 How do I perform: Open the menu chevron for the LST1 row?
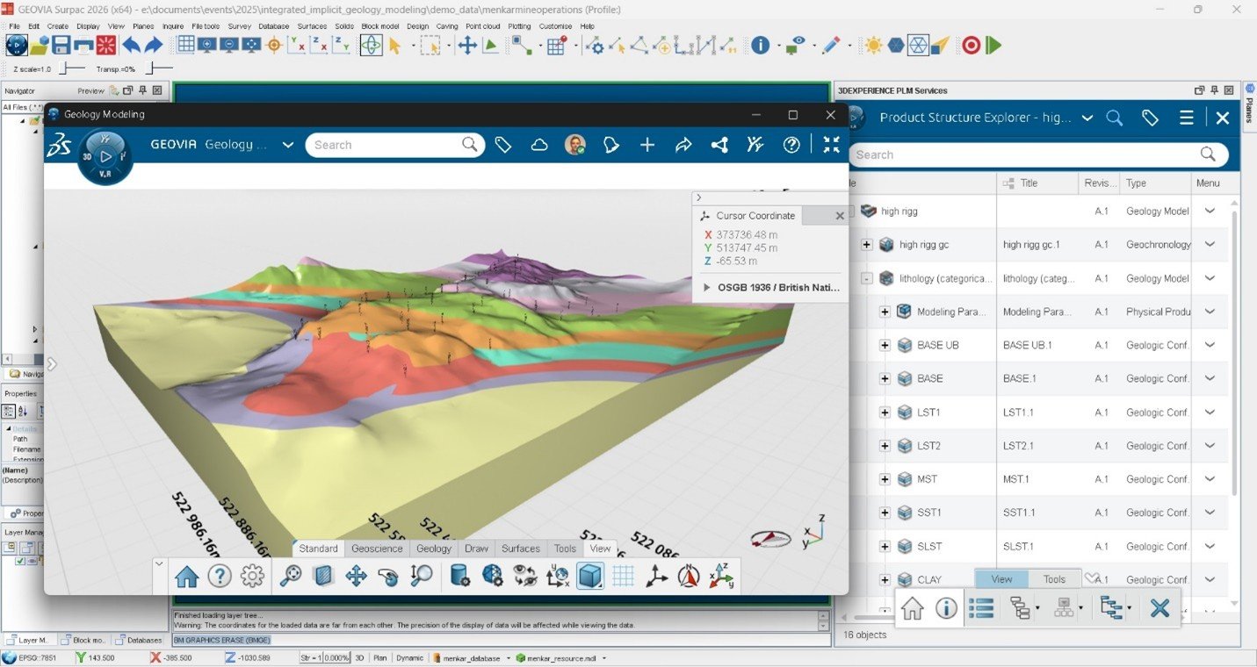click(1210, 412)
